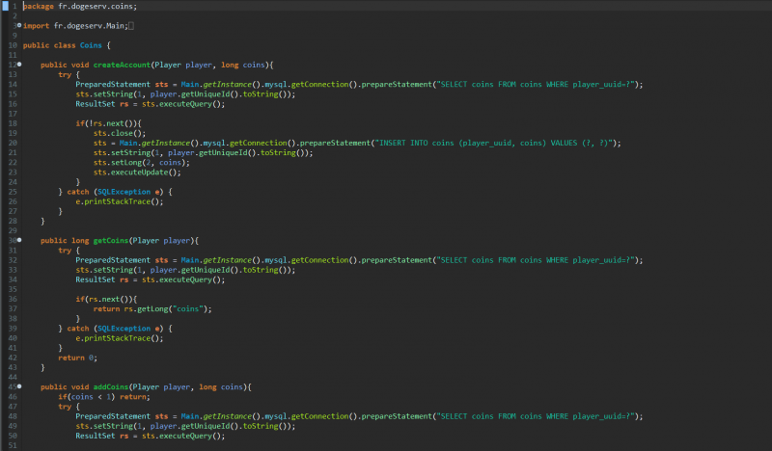Click 'e.printStackTrace();' on line 40
The image size is (772, 451).
(119, 338)
